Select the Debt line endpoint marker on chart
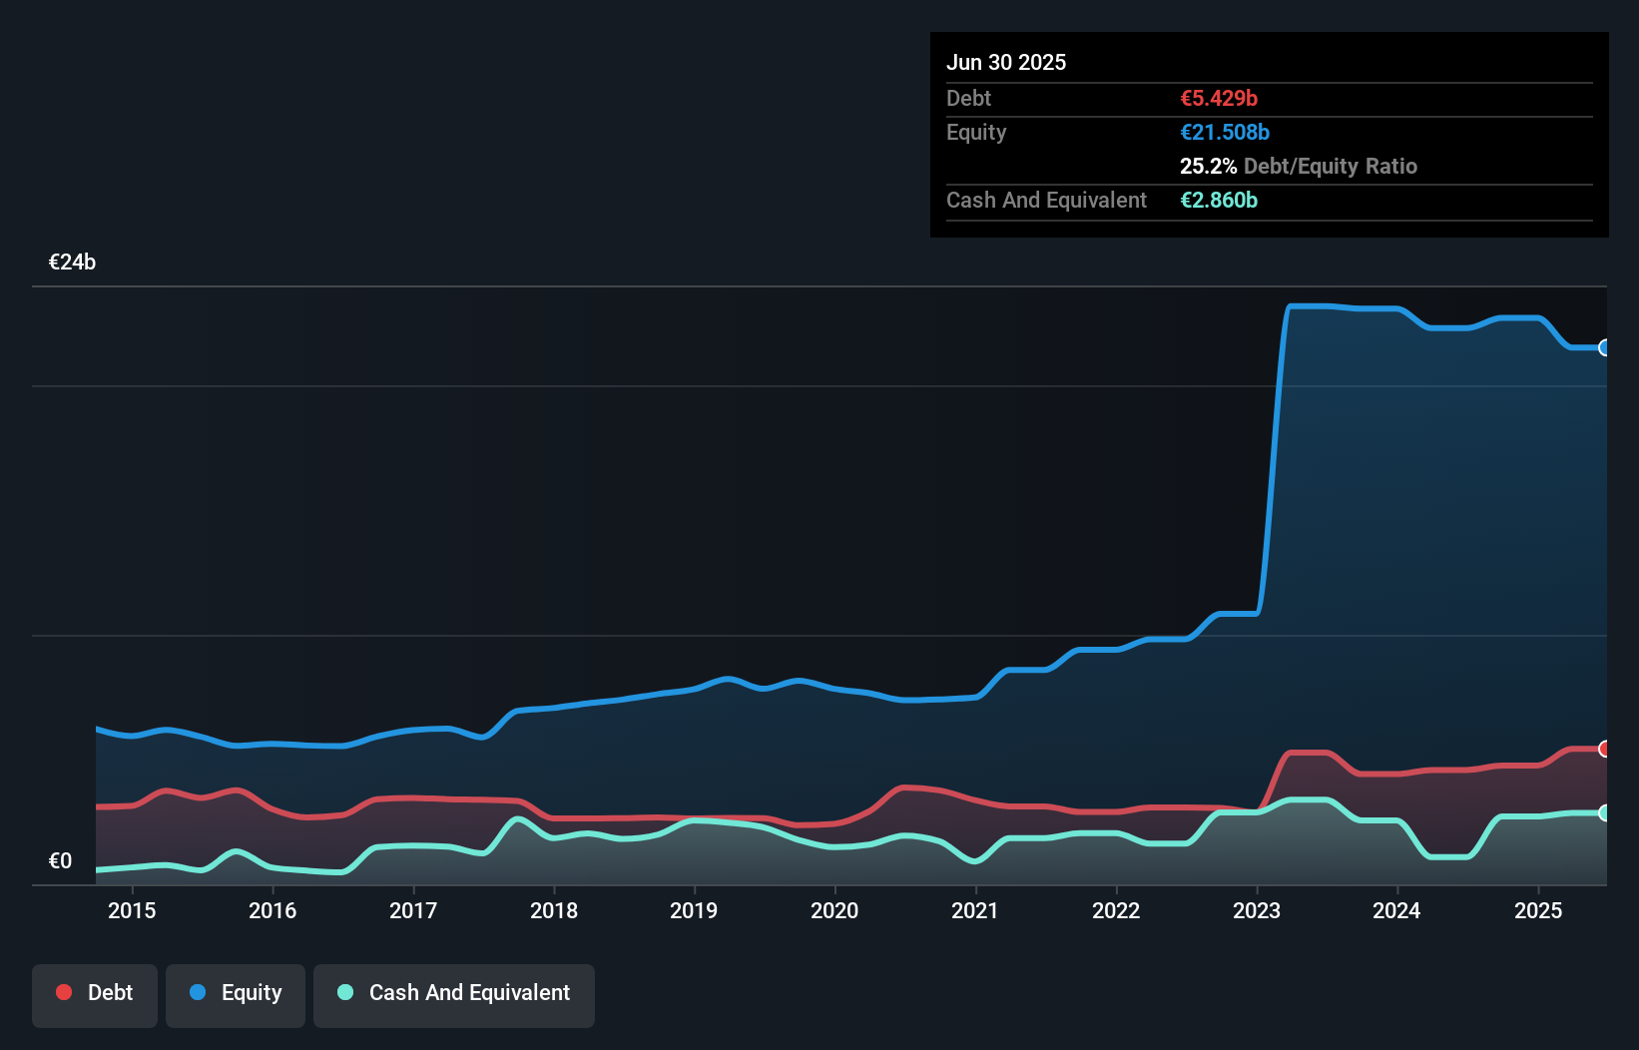This screenshot has height=1050, width=1639. coord(1605,749)
